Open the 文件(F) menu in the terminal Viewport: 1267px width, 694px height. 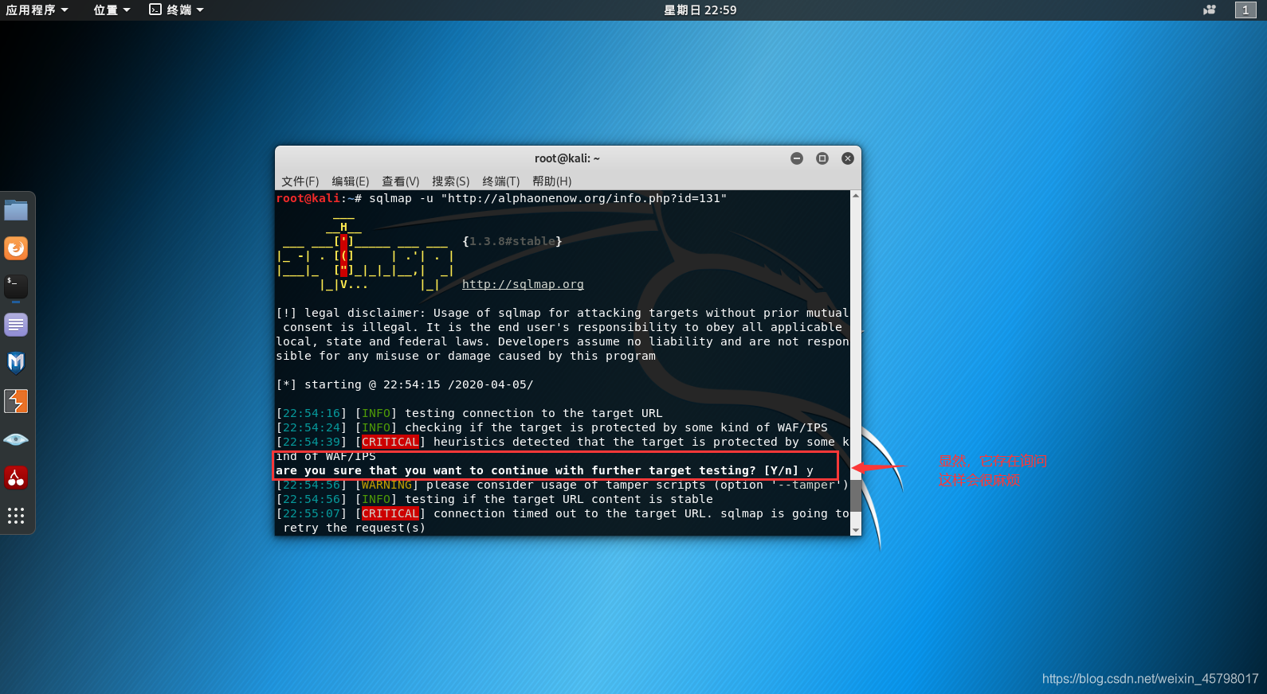pyautogui.click(x=300, y=181)
